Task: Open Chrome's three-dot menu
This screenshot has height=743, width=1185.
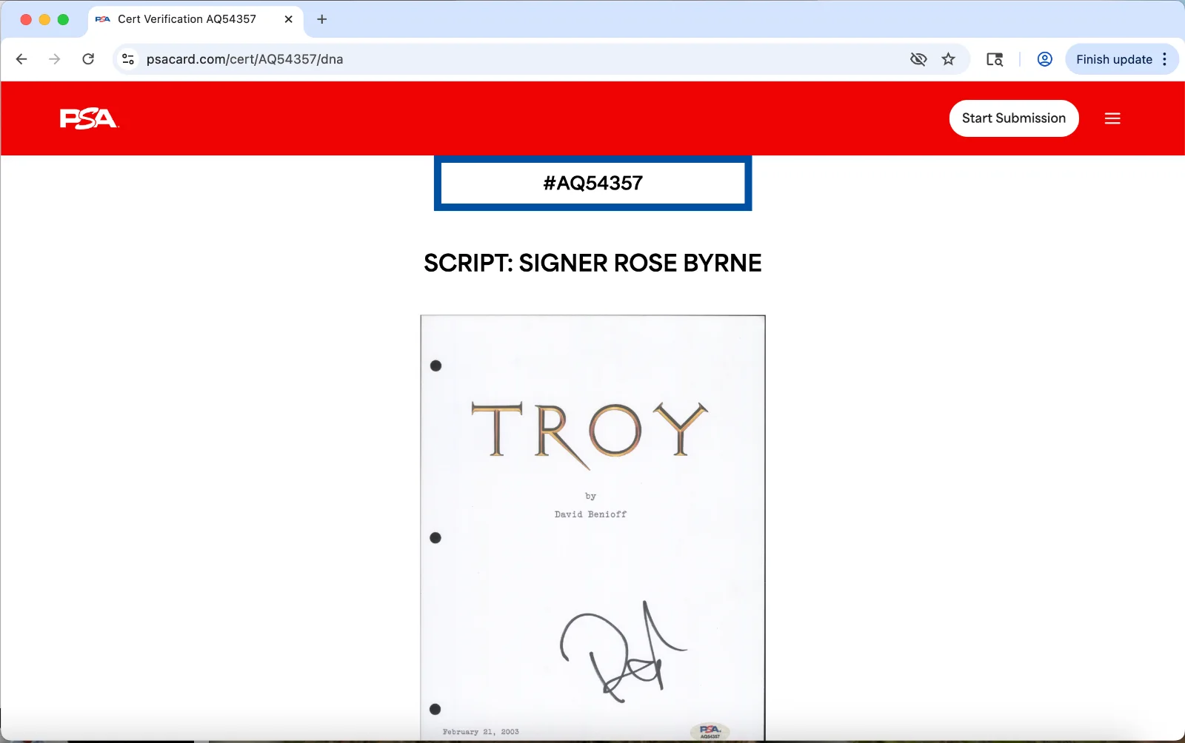Action: coord(1165,59)
